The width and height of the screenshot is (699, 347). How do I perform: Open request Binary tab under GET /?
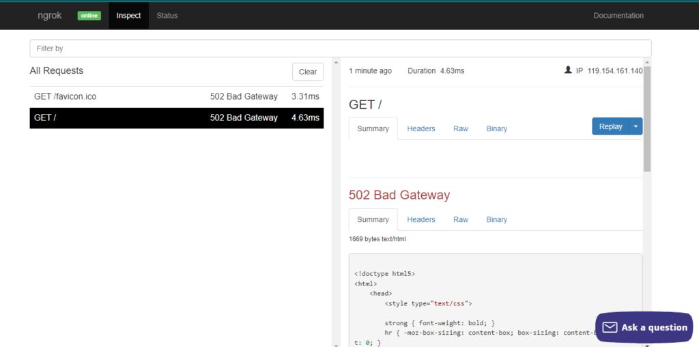497,128
